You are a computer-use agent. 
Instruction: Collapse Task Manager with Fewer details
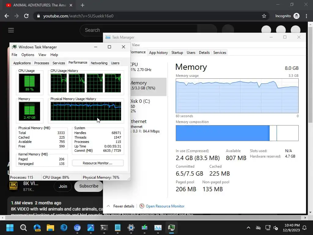(x=120, y=206)
